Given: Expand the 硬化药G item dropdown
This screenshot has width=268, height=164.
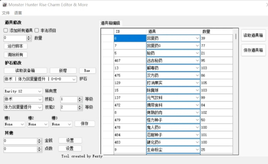Looking at the screenshot, I should coord(197,142).
